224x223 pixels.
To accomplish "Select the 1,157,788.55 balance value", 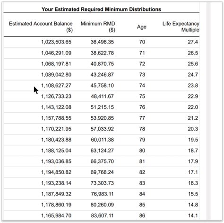I will (56, 118).
